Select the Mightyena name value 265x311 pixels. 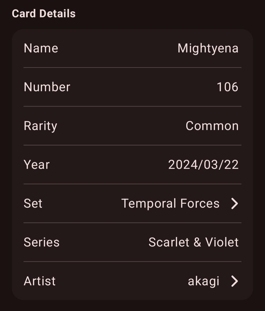pos(208,48)
